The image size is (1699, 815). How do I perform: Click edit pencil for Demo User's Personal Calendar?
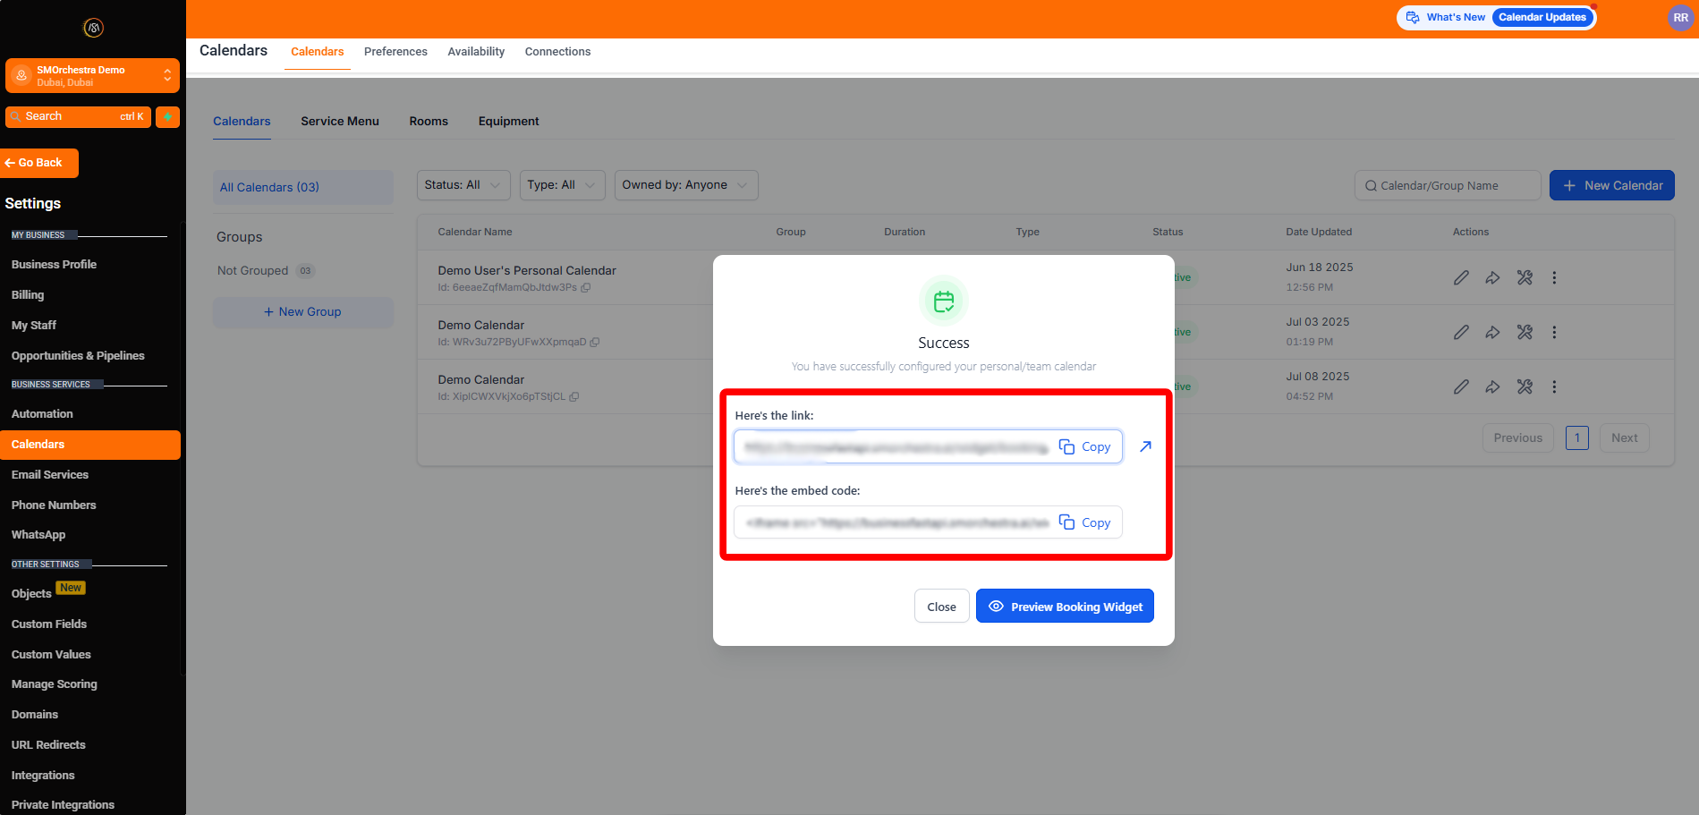pyautogui.click(x=1461, y=277)
